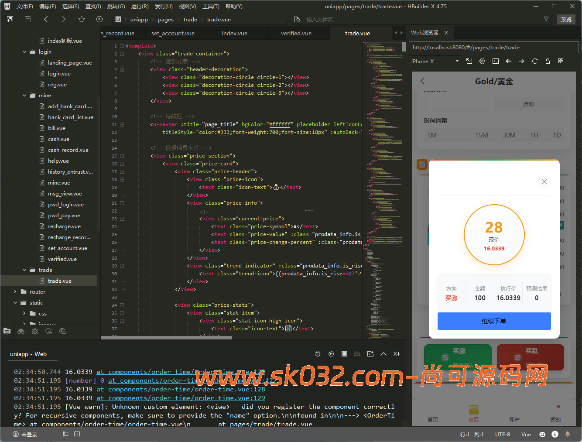
Task: Toggle the browser lock icon
Action: click(x=548, y=61)
